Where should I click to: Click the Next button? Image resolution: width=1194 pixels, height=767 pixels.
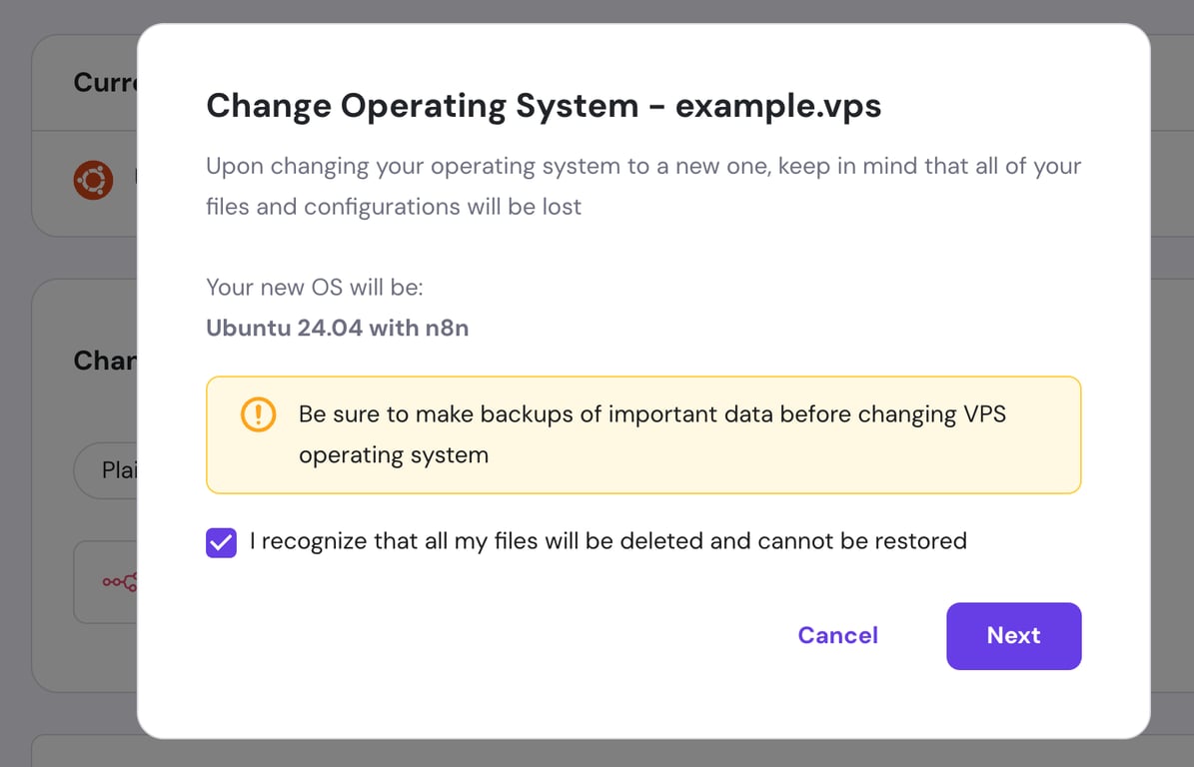pos(1013,636)
